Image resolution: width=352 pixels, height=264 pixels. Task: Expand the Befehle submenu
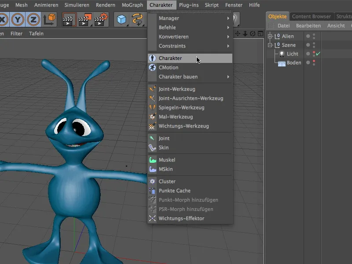tap(190, 28)
